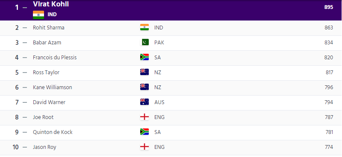The width and height of the screenshot is (342, 157).
Task: Click the Pakistan flag for Babar Azam
Action: click(144, 42)
